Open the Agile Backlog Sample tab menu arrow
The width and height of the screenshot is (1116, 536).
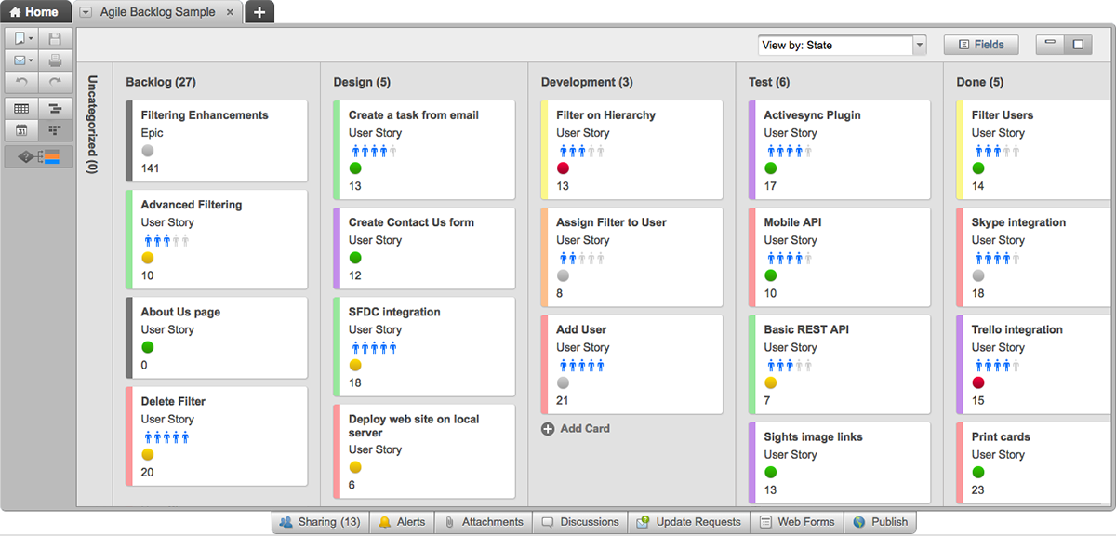click(x=86, y=12)
